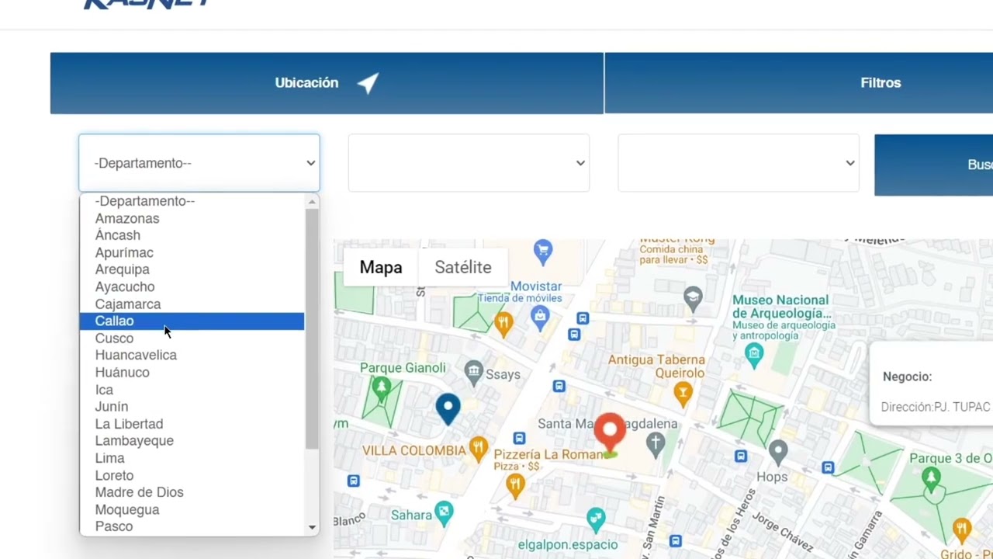Select Áncash from the list
The image size is (993, 559).
[192, 235]
